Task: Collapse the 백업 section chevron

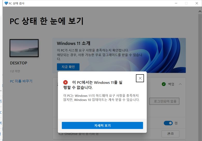Action: click(180, 84)
